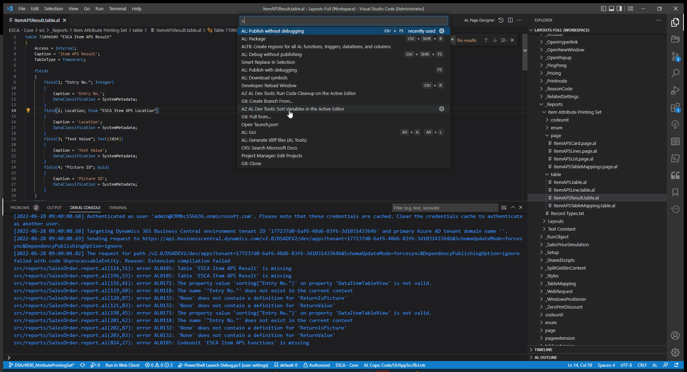Image resolution: width=687 pixels, height=372 pixels.
Task: Split the editor with the split editor icon
Action: pos(510,20)
